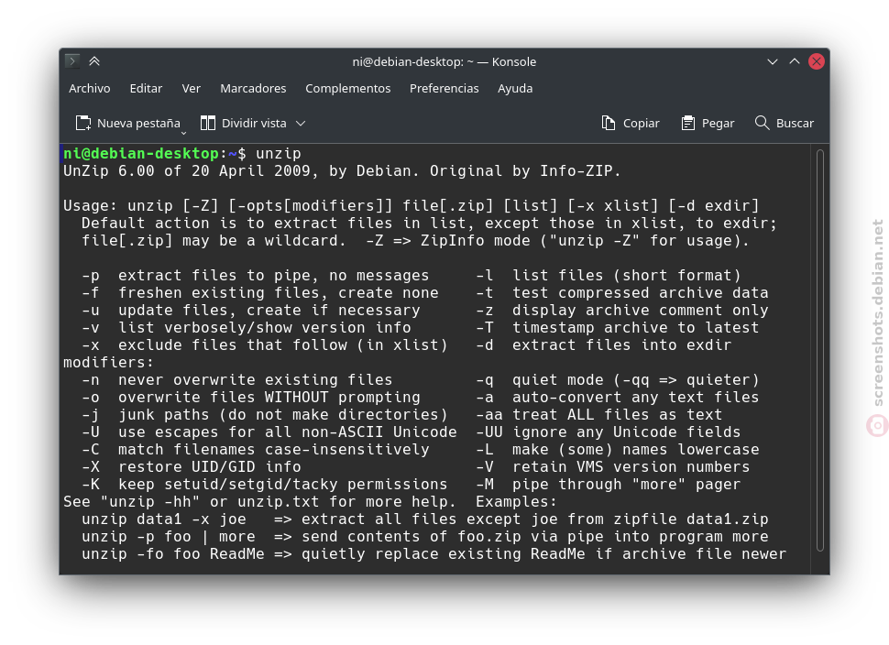Click the option '-l list files (short format)'
889x645 pixels.
pos(609,276)
